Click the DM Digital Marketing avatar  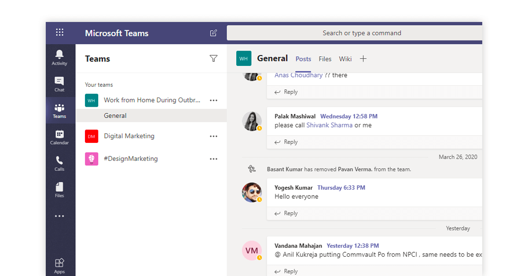click(x=92, y=136)
